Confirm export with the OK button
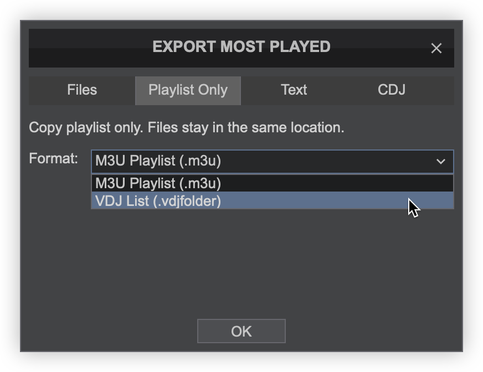The width and height of the screenshot is (483, 372). [x=241, y=331]
